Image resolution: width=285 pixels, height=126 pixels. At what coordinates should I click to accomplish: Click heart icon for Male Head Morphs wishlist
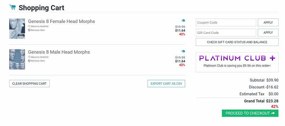coord(29,57)
